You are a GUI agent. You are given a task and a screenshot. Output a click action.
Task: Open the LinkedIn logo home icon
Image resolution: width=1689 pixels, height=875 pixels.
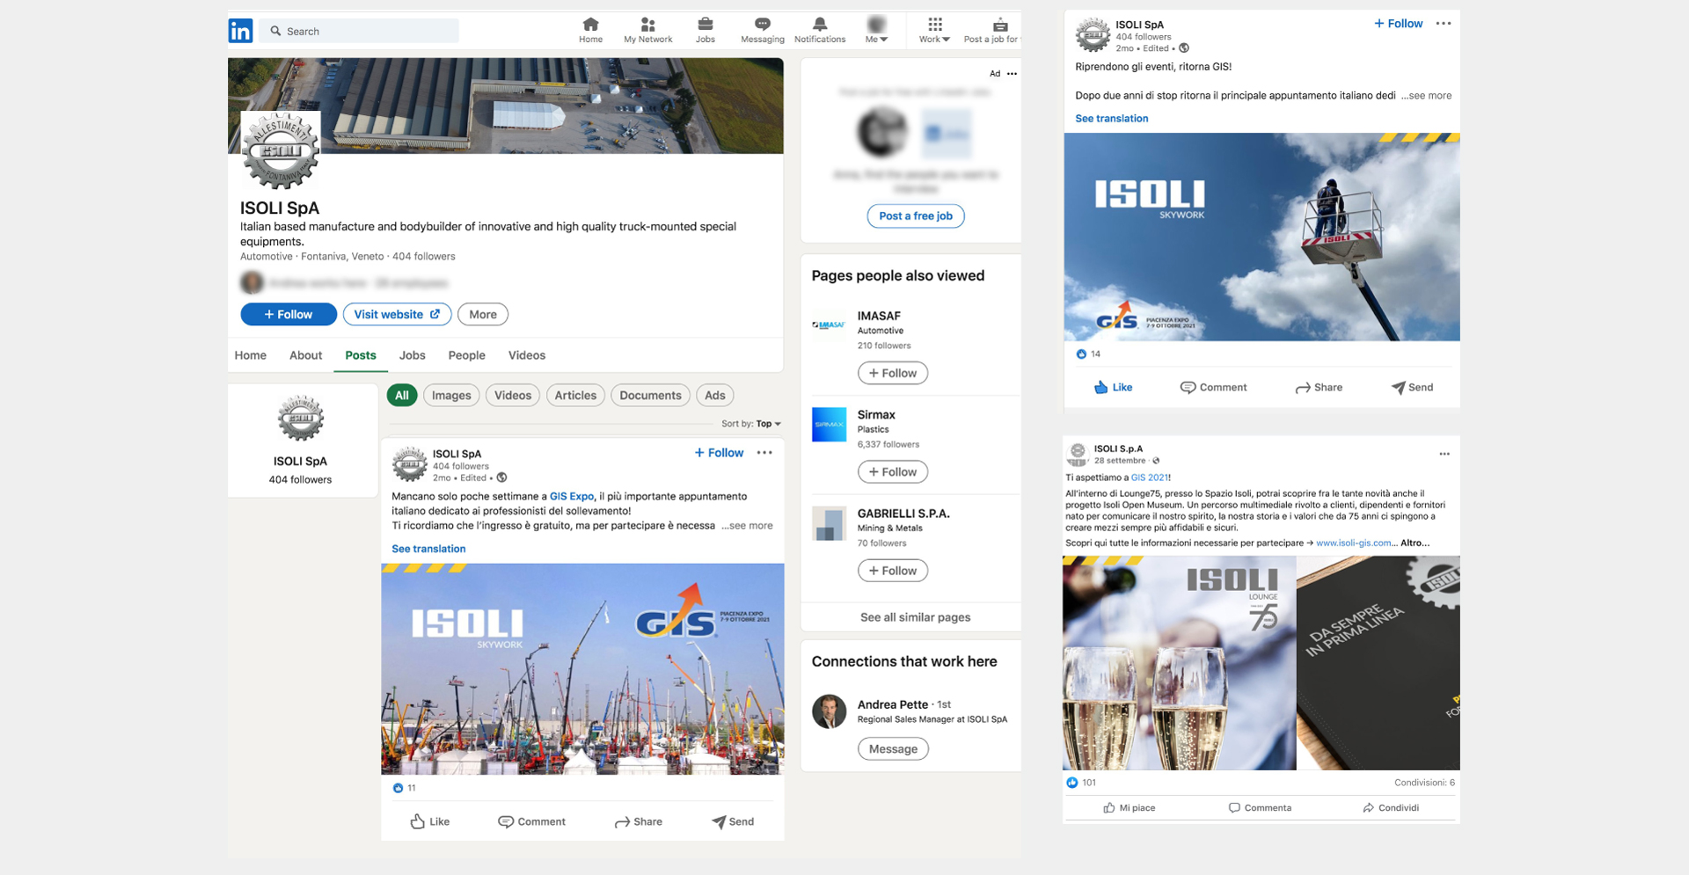tap(240, 31)
